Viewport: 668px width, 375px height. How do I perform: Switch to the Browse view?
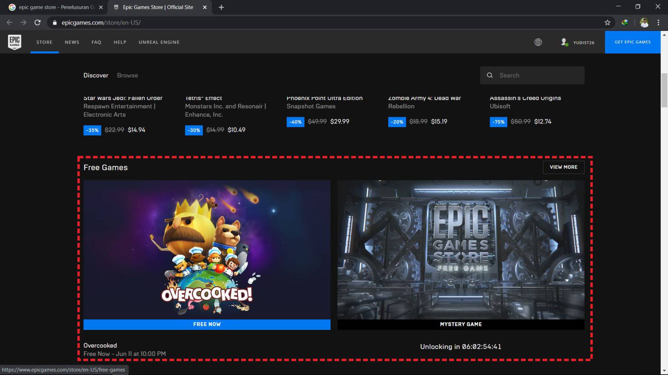pos(127,76)
